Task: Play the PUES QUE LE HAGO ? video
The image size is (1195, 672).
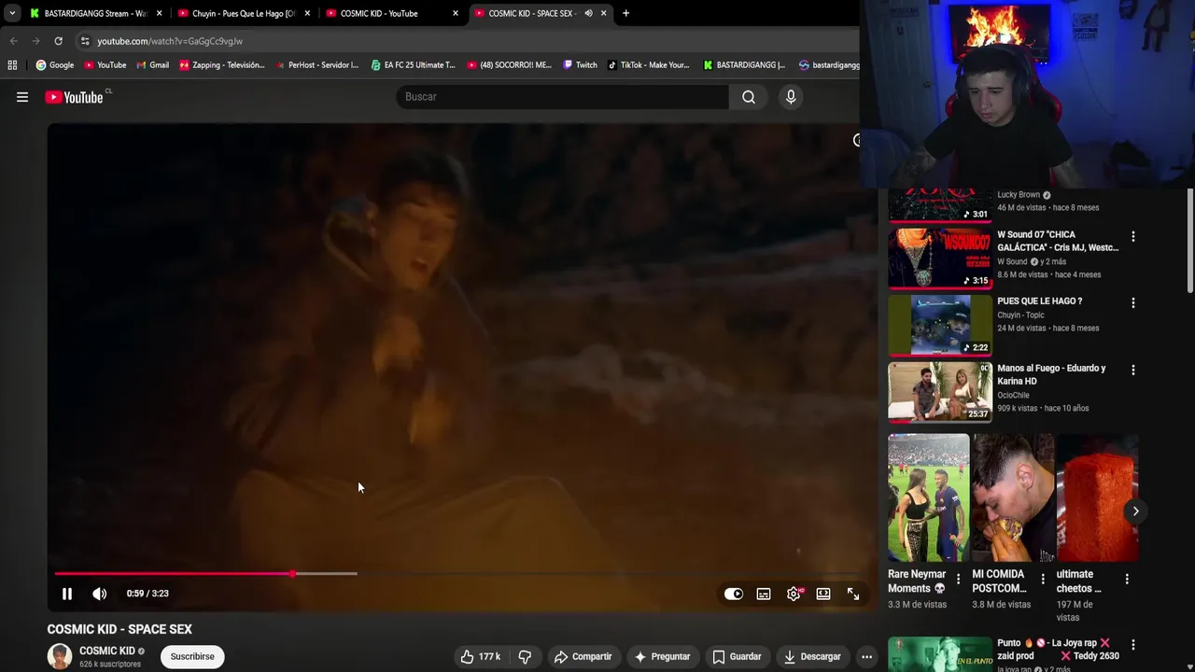Action: [x=940, y=325]
